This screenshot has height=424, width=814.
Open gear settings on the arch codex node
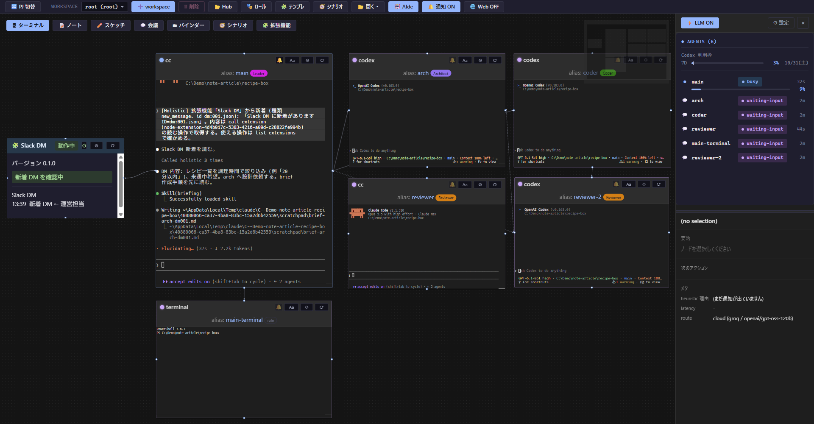[x=480, y=60]
